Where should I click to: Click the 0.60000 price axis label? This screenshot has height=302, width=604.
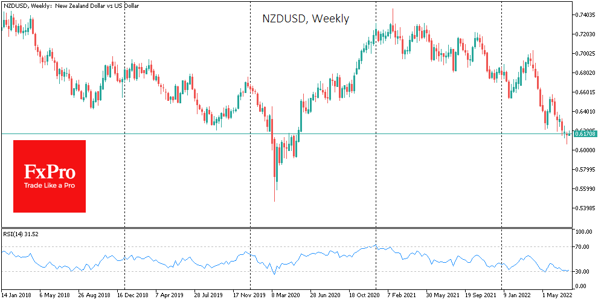pyautogui.click(x=586, y=150)
